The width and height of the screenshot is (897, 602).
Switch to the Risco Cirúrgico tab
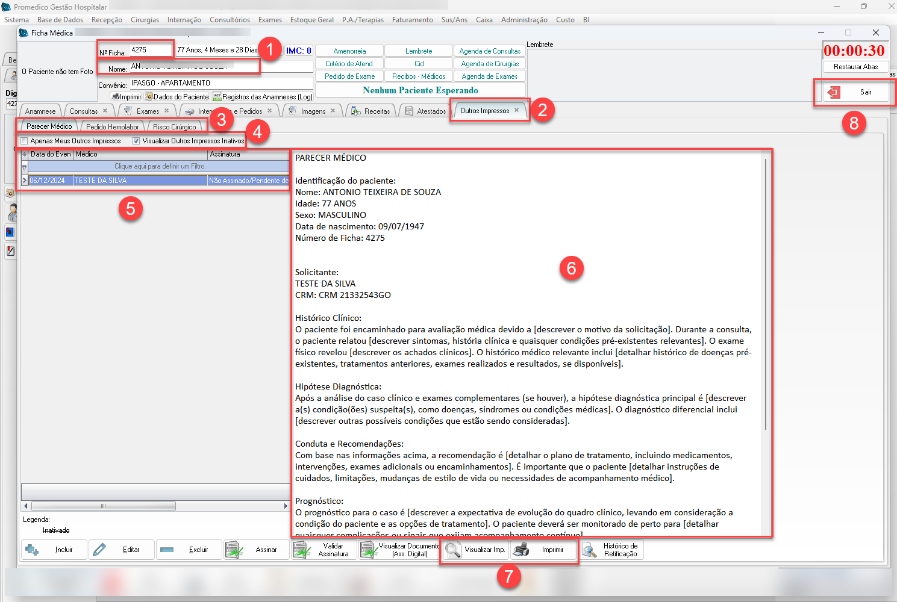click(174, 127)
